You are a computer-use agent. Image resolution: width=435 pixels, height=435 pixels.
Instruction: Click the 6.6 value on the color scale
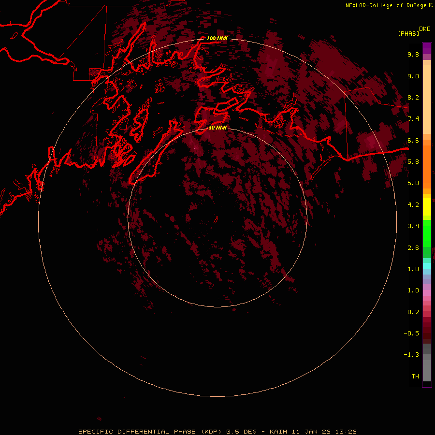click(413, 140)
